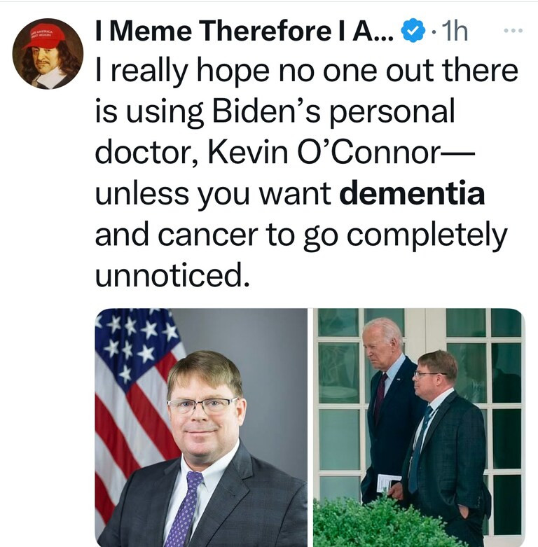
Task: Open the three-dot more options menu
Action: 513,31
